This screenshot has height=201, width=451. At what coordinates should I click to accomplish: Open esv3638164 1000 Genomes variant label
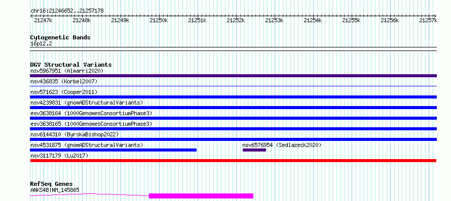[x=91, y=113]
